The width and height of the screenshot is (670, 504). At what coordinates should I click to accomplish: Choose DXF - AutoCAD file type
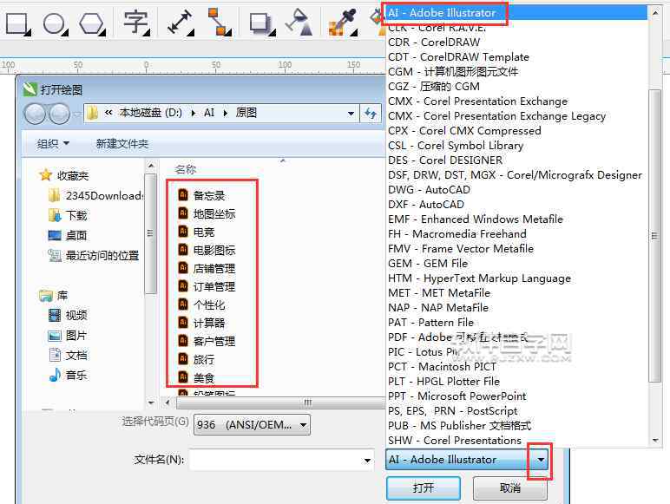(517, 204)
